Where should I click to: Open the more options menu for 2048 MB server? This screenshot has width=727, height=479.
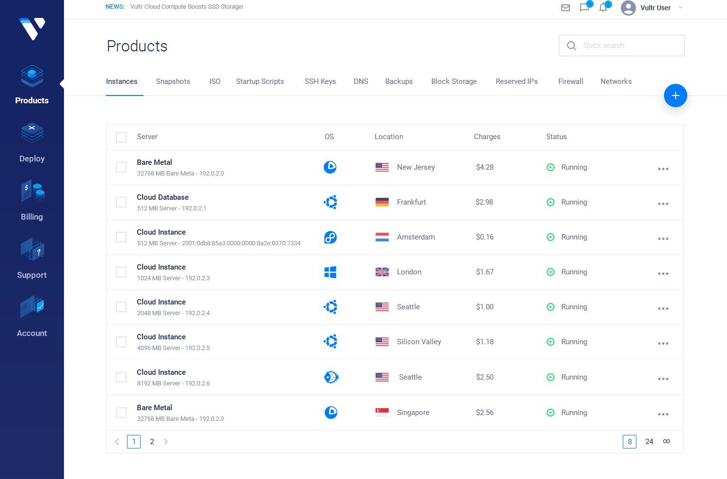point(663,309)
